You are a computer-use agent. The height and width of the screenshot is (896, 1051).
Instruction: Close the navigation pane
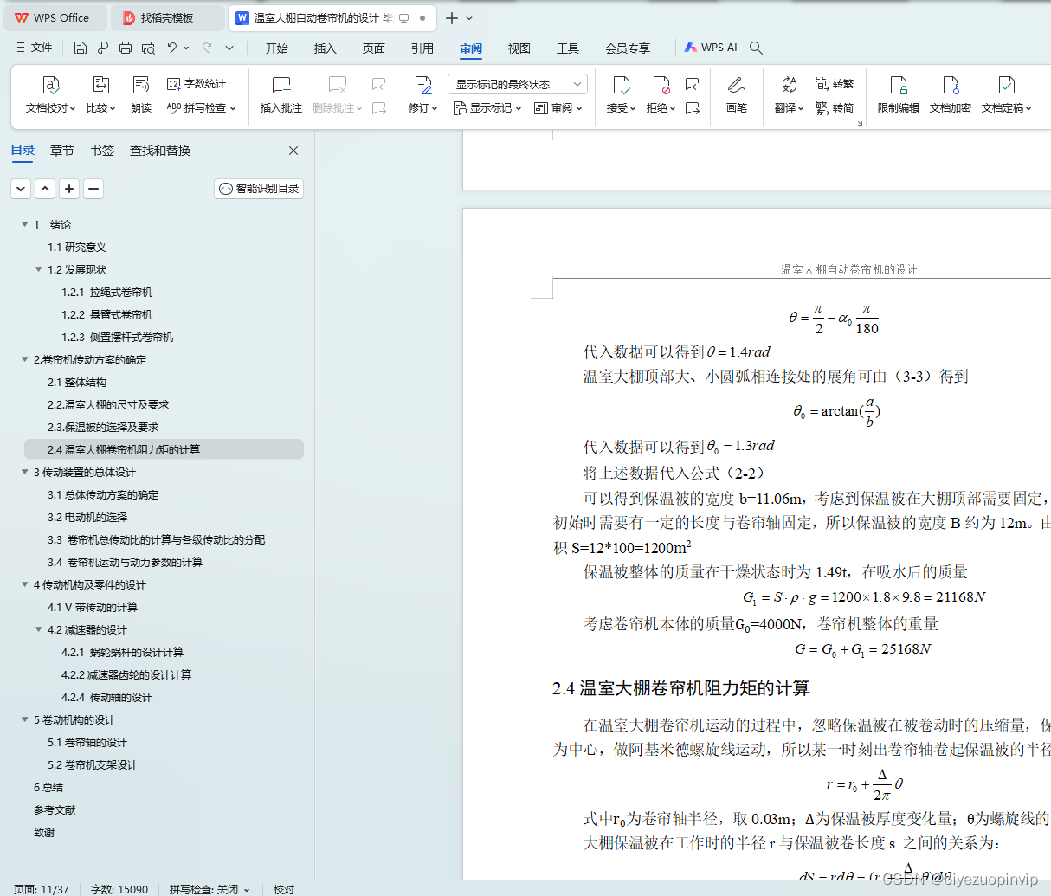click(293, 151)
